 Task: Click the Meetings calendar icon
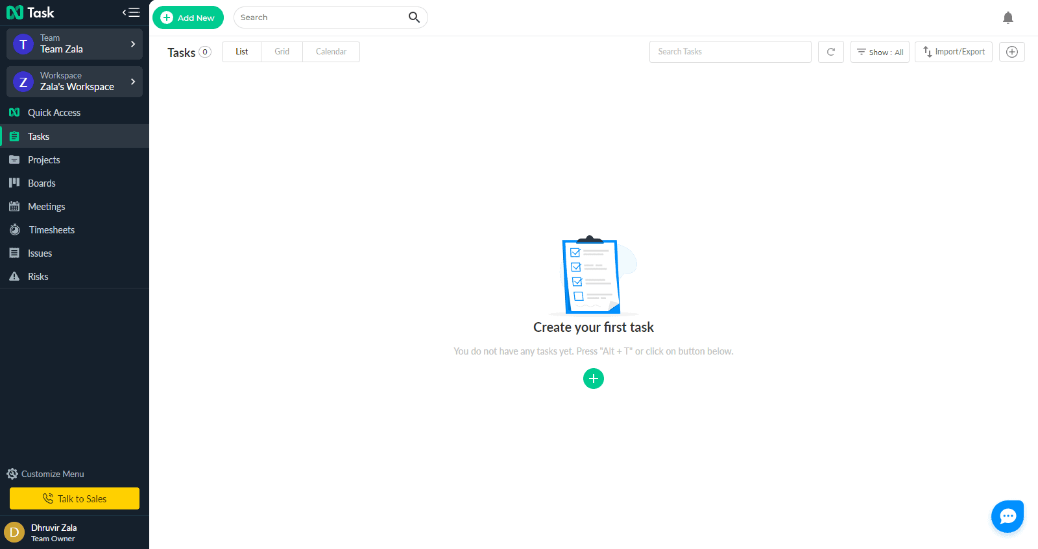click(x=14, y=206)
